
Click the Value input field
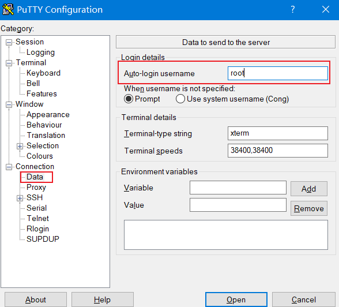238,205
